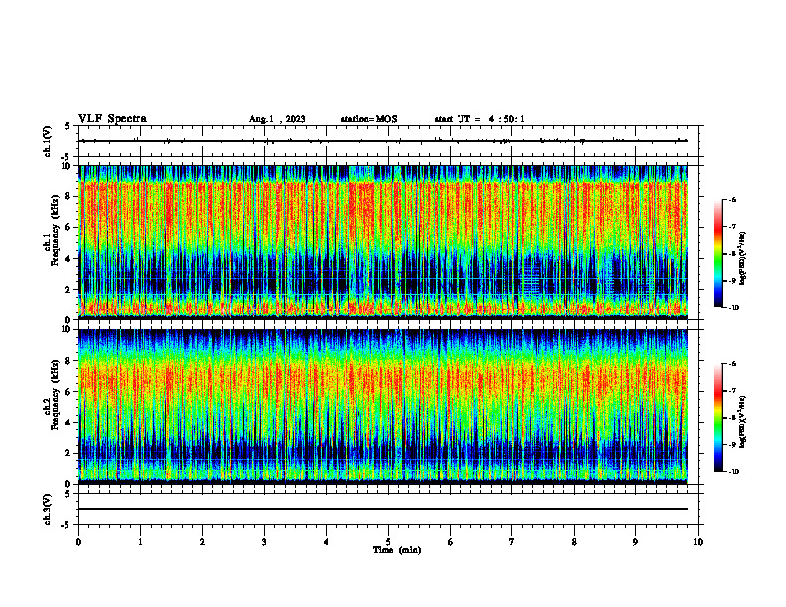
Task: Click the "-10" label on ch.1 colorbar
Action: (734, 308)
